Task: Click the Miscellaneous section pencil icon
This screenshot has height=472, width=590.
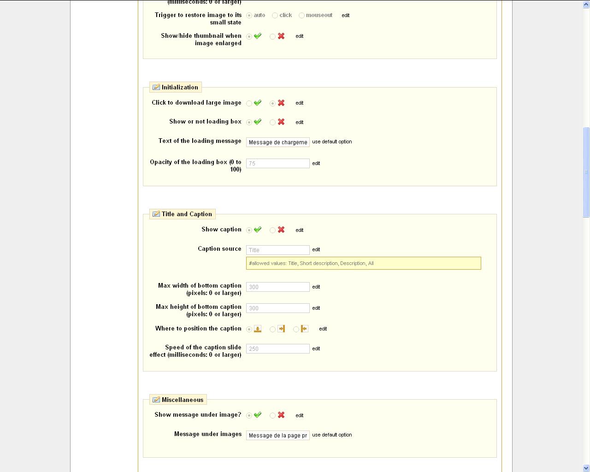Action: (x=156, y=400)
